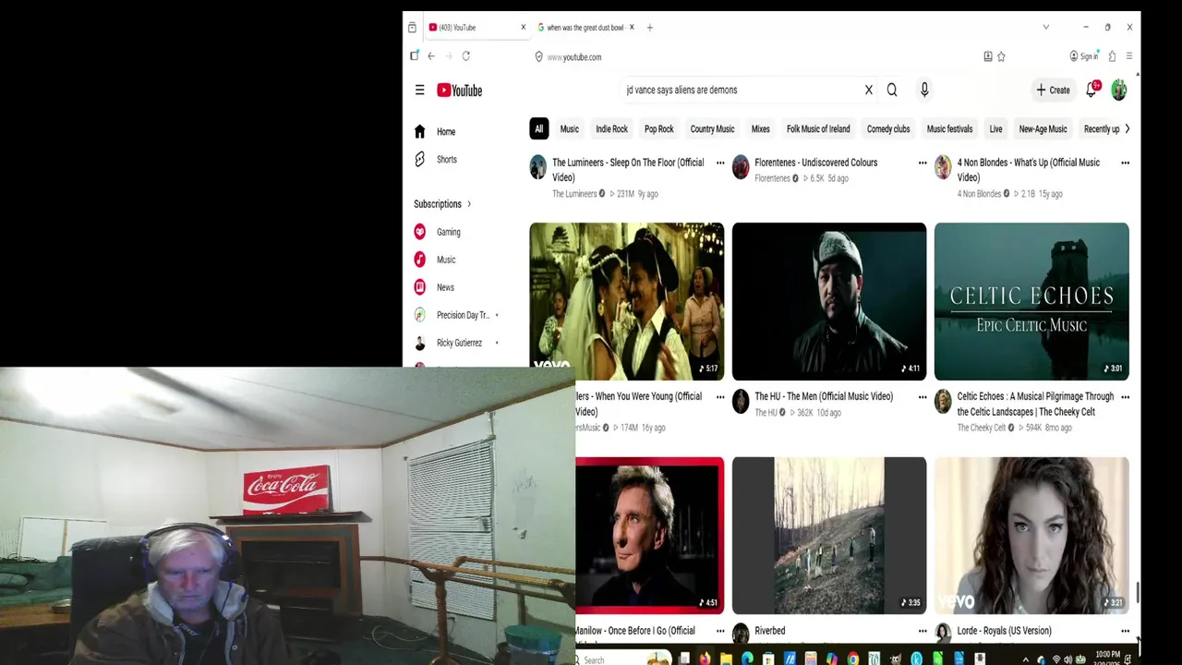This screenshot has height=665, width=1182.
Task: Open more options for The HU video
Action: [x=923, y=397]
